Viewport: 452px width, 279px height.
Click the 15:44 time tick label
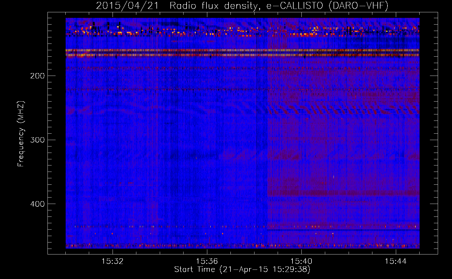click(x=396, y=261)
